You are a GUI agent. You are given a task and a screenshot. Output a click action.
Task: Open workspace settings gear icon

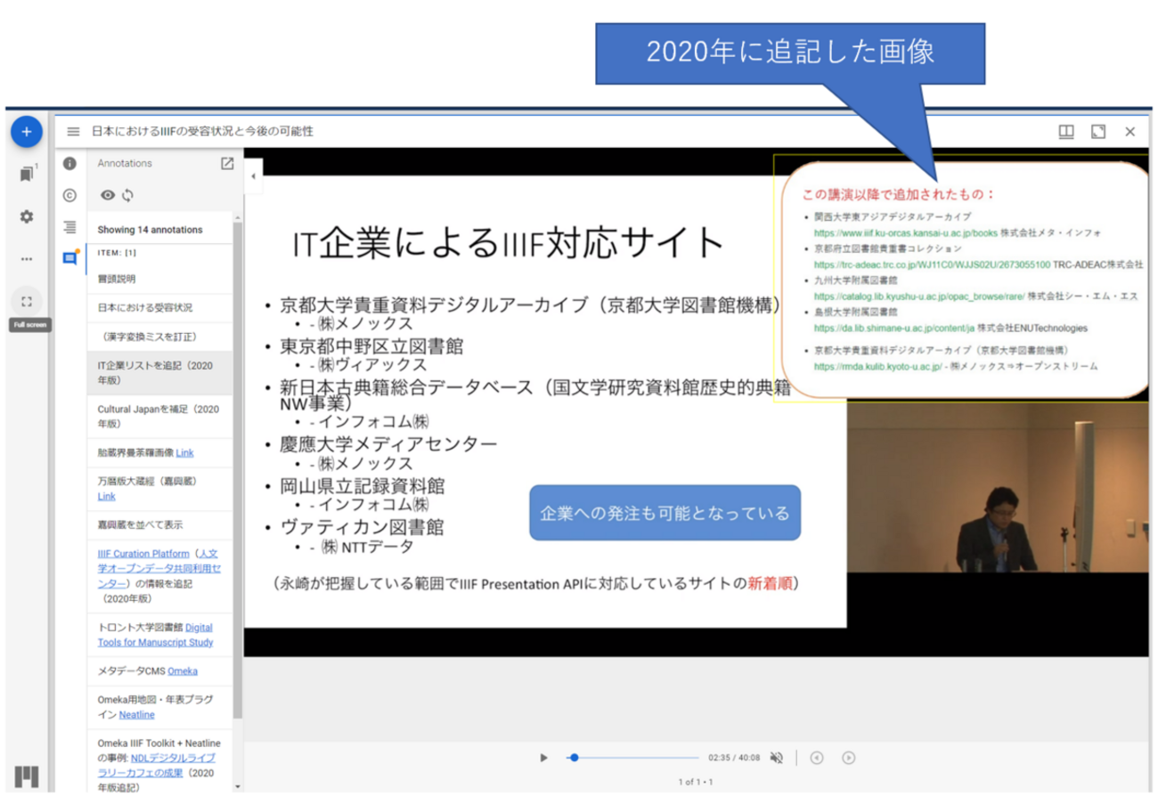27,216
